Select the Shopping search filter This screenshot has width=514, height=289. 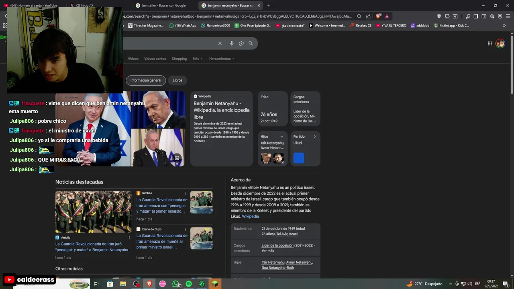click(x=179, y=59)
